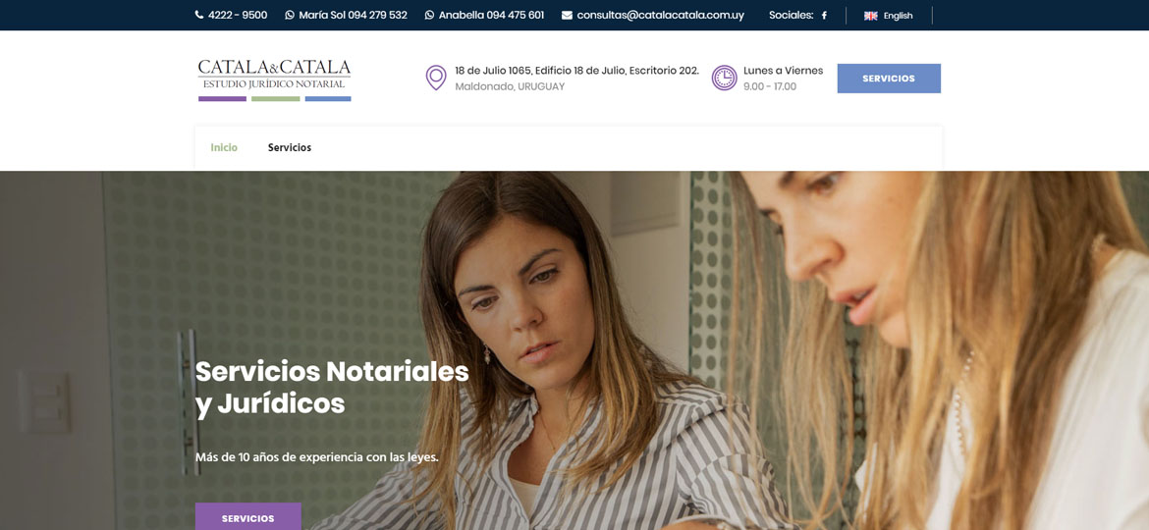
Task: Click the envelope icon beside the email address
Action: coord(568,16)
